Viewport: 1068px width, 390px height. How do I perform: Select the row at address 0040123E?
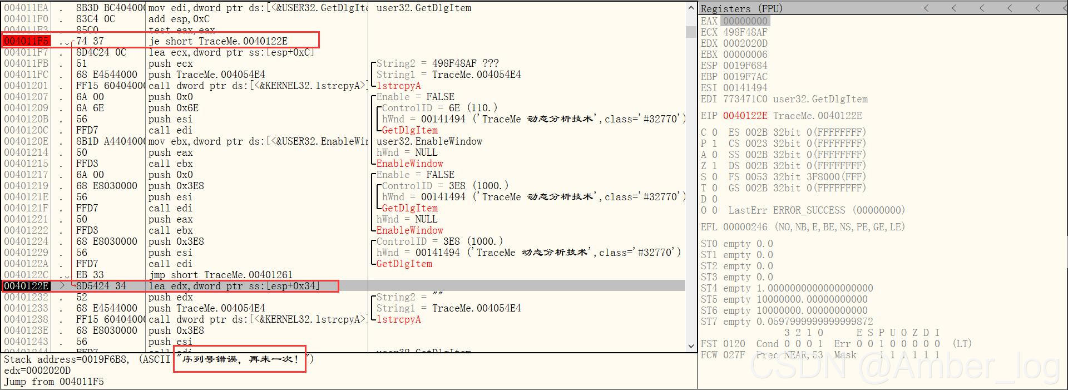pos(344,330)
